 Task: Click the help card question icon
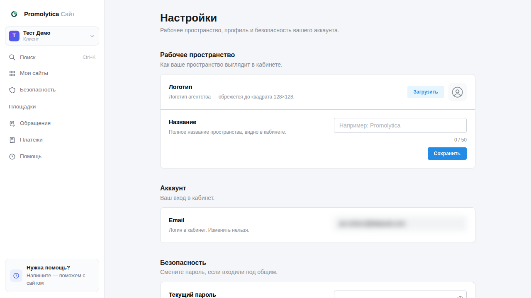coord(16,276)
